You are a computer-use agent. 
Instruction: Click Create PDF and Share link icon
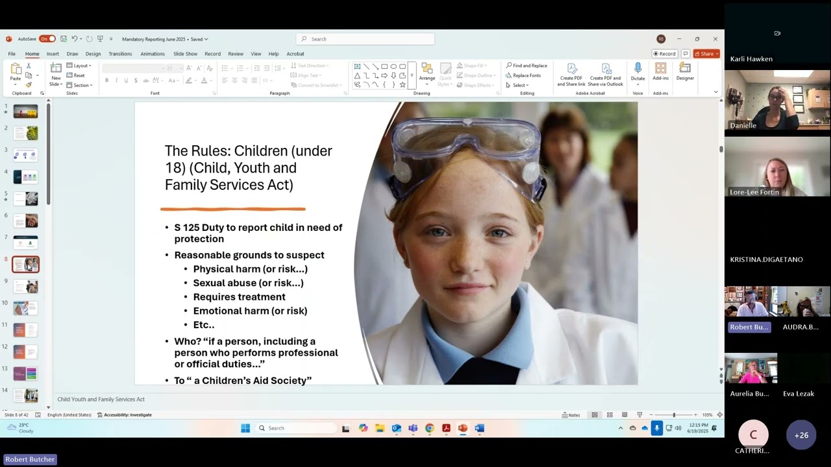[571, 69]
